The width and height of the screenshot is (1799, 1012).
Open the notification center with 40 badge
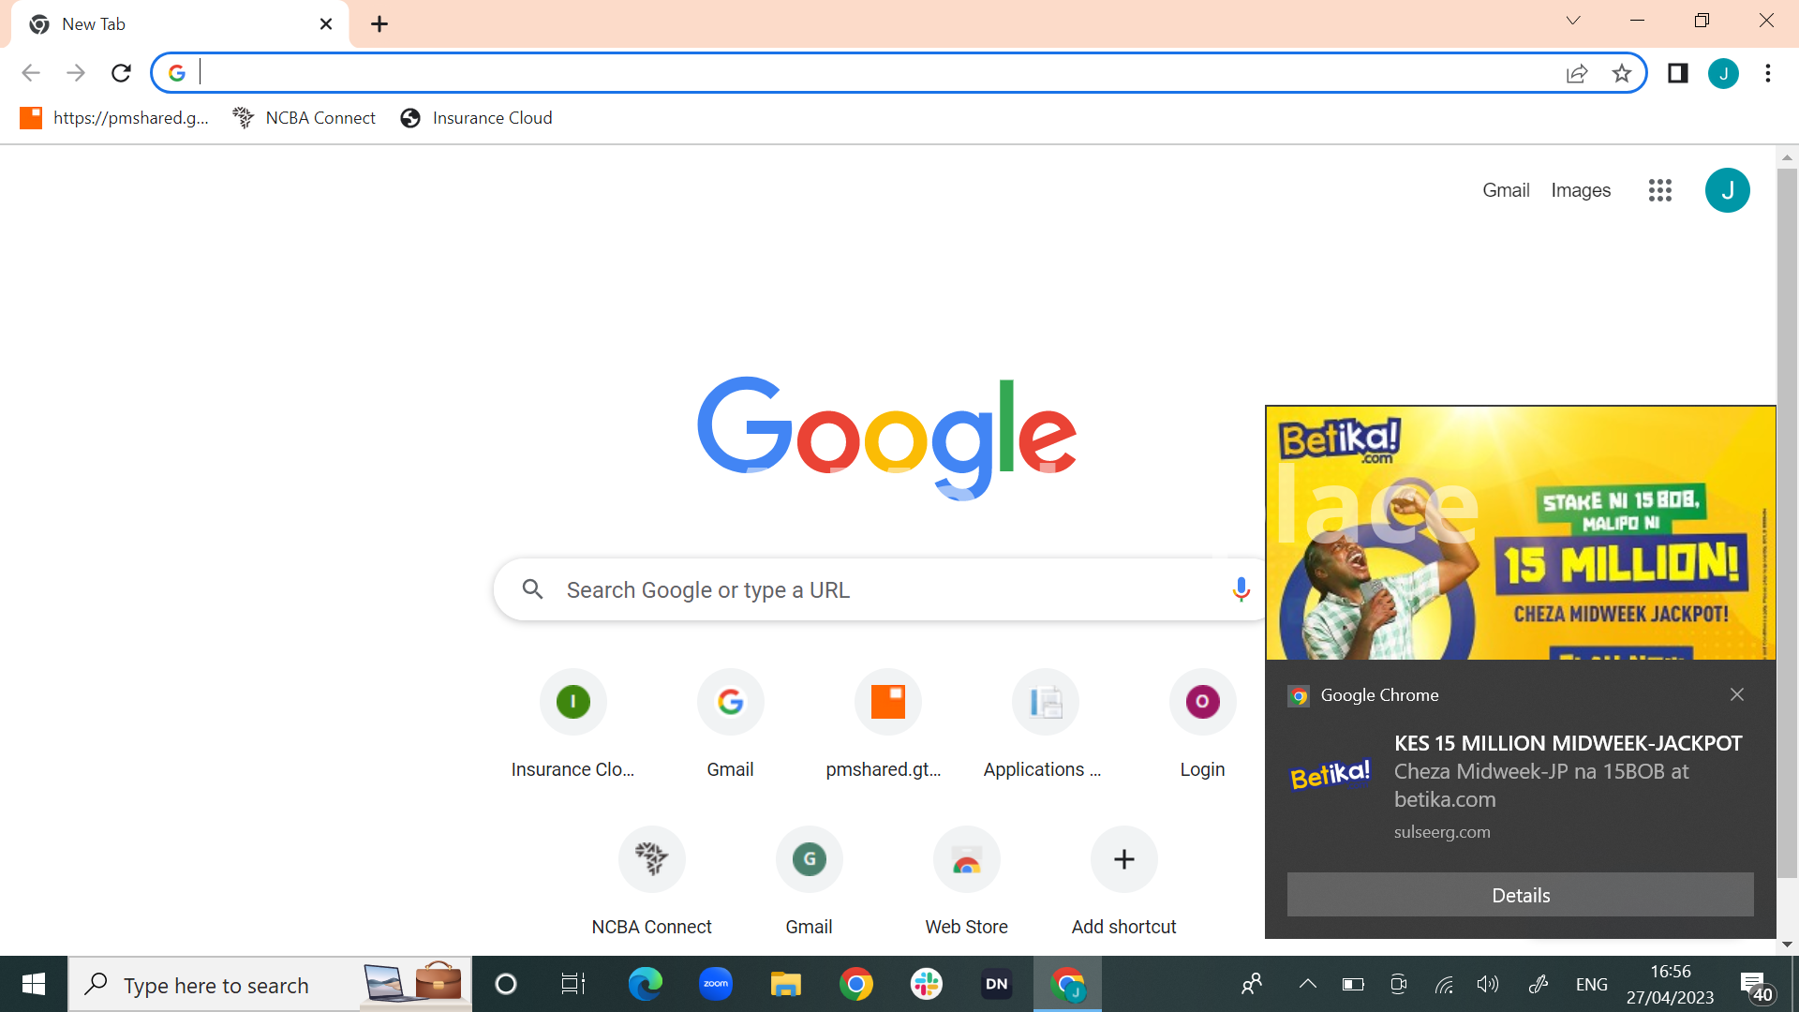(1757, 986)
